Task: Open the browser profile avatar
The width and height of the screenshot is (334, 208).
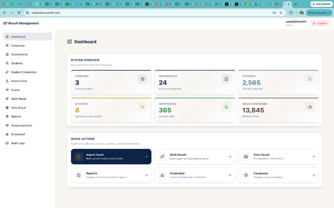Action: (x=301, y=13)
